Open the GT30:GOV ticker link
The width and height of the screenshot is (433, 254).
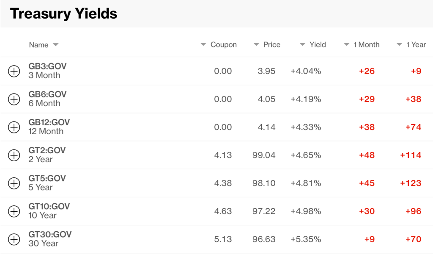[50, 235]
